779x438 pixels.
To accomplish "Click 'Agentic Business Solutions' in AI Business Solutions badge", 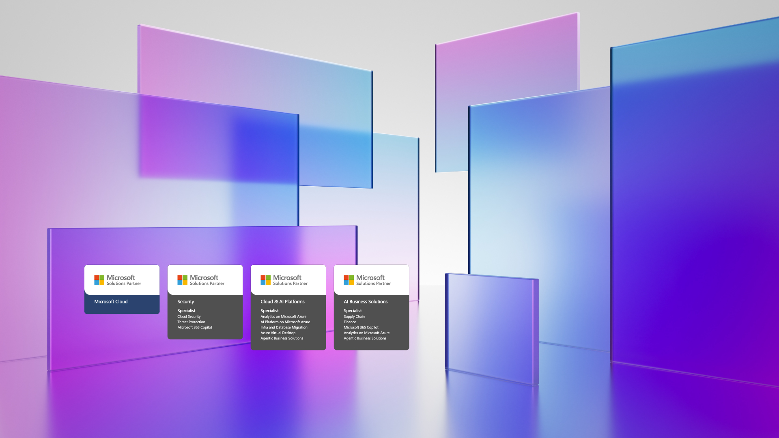I will tap(365, 338).
